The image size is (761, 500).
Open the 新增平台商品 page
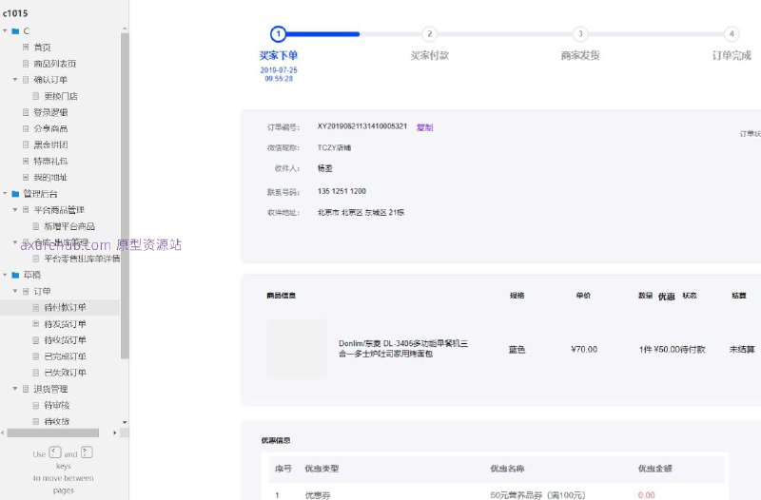[x=69, y=226]
